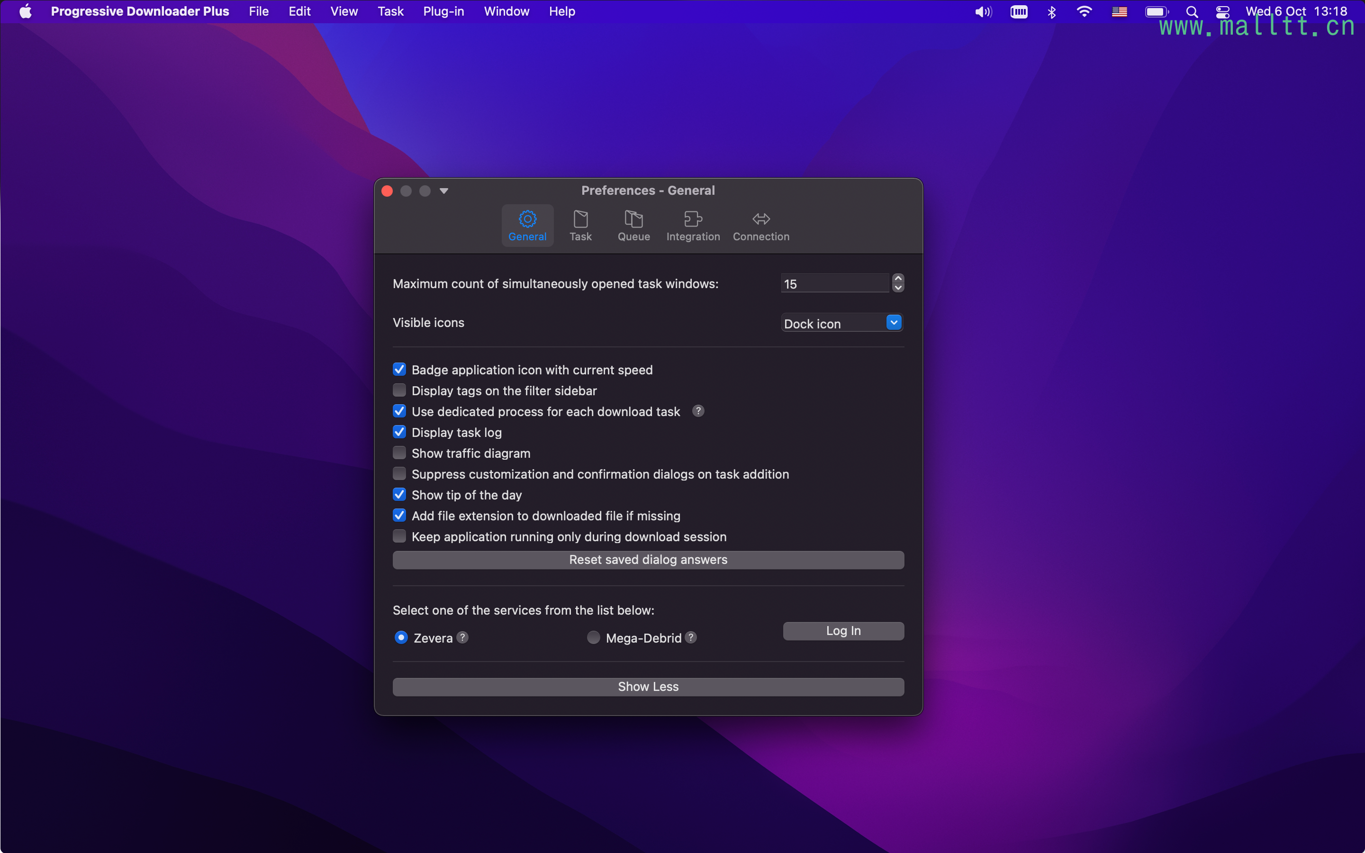The image size is (1365, 853).
Task: Open Wi-Fi status in menu bar
Action: click(1084, 12)
